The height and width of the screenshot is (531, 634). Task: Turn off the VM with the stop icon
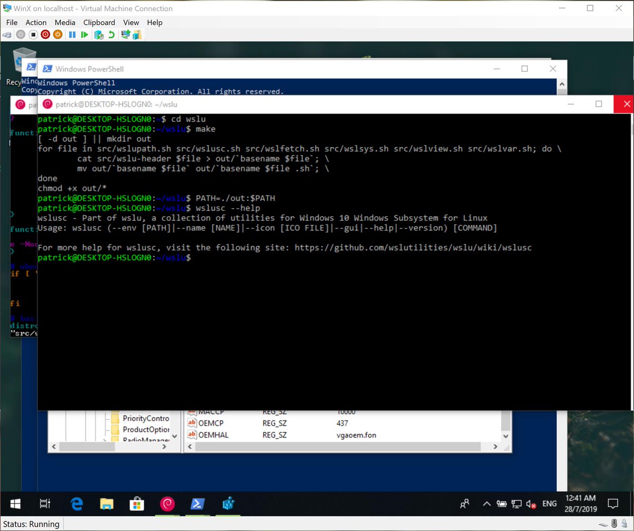pos(33,35)
